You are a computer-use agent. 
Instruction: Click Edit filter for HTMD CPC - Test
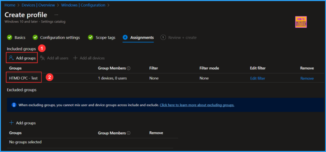click(257, 78)
